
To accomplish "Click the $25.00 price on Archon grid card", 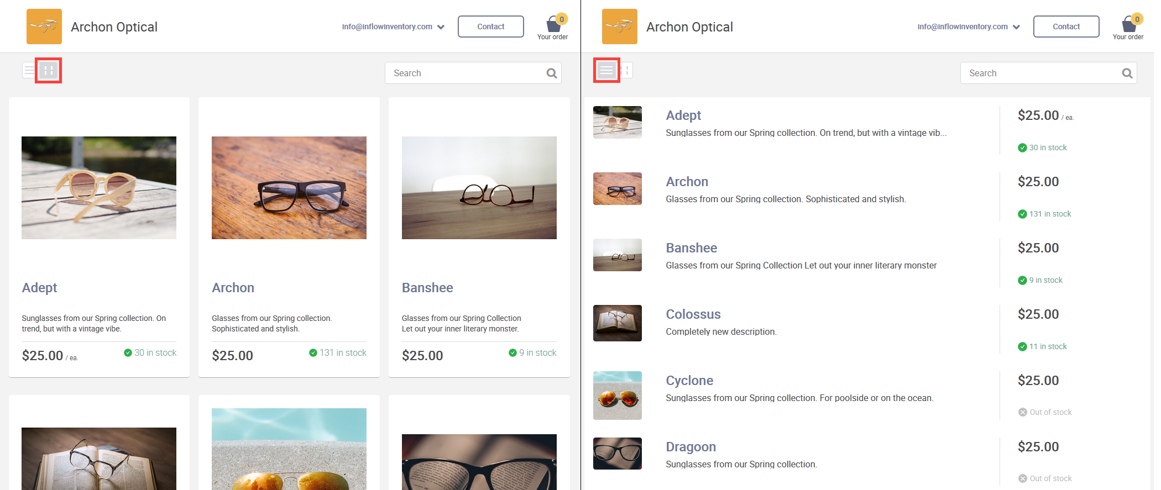I will point(233,355).
